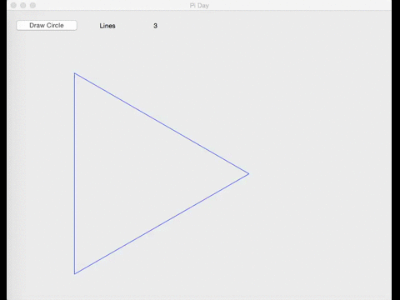Click the triangle's top-left vertex
Image resolution: width=400 pixels, height=300 pixels.
[x=74, y=73]
